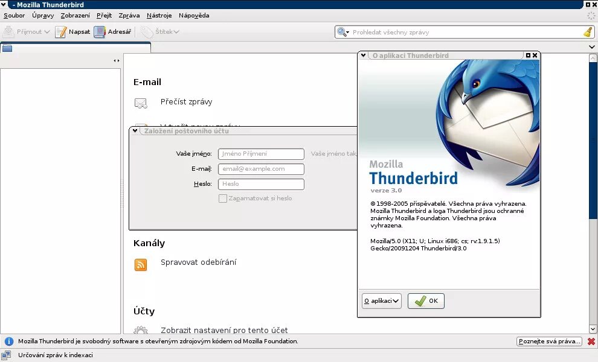Click Zobrazit nastavení pro tento účet
Viewport: 598px width, 362px height.
click(x=224, y=330)
